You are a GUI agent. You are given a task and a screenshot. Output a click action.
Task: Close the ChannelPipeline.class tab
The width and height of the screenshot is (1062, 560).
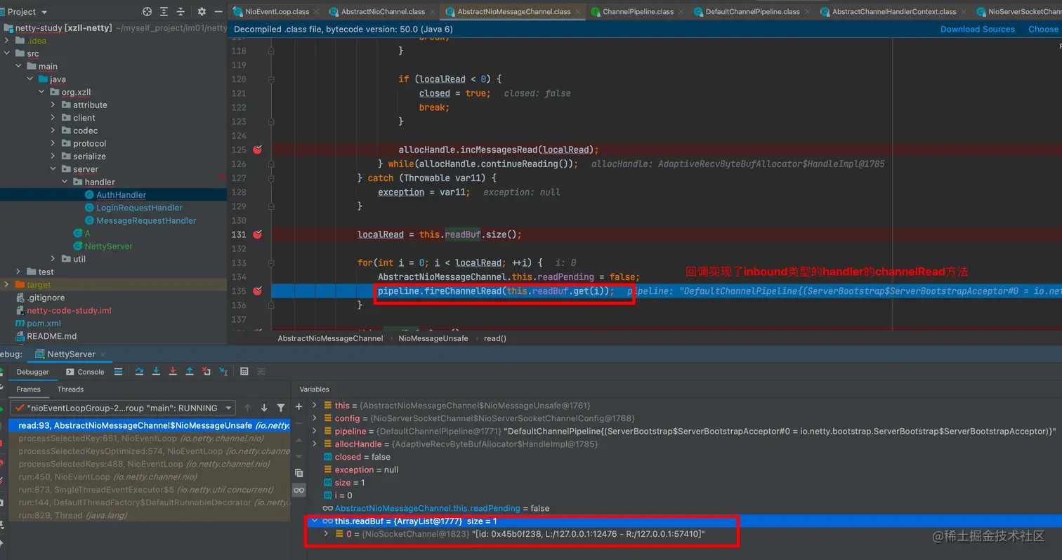679,12
